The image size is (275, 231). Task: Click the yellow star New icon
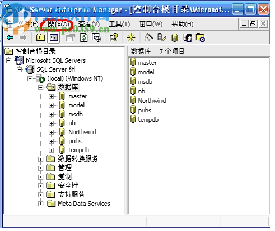(x=131, y=37)
